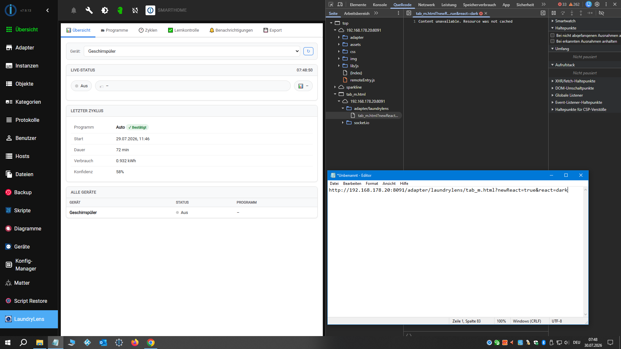
Task: Click the chart icon pill in Live-Status
Action: [303, 86]
